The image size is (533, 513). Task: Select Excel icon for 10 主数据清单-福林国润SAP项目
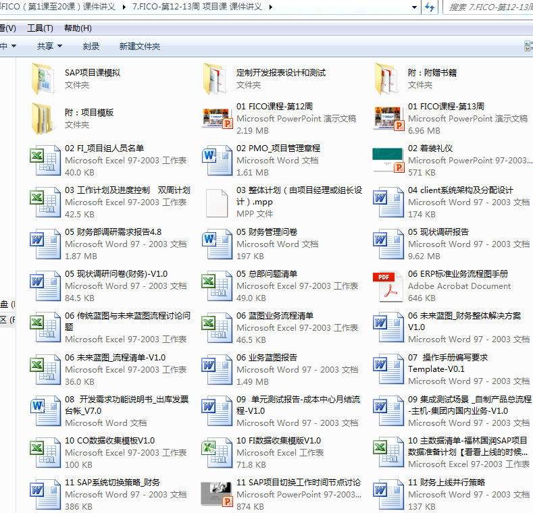click(388, 453)
